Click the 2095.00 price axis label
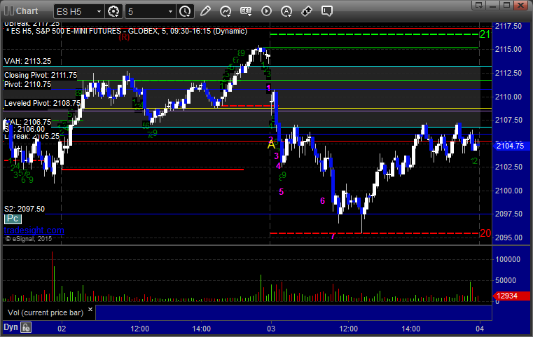Image resolution: width=533 pixels, height=337 pixels. point(508,238)
